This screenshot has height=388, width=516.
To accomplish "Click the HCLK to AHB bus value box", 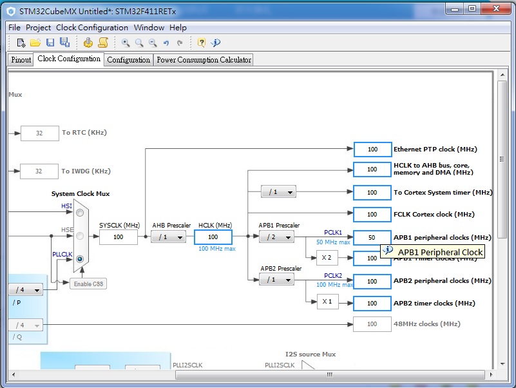I will pos(372,170).
